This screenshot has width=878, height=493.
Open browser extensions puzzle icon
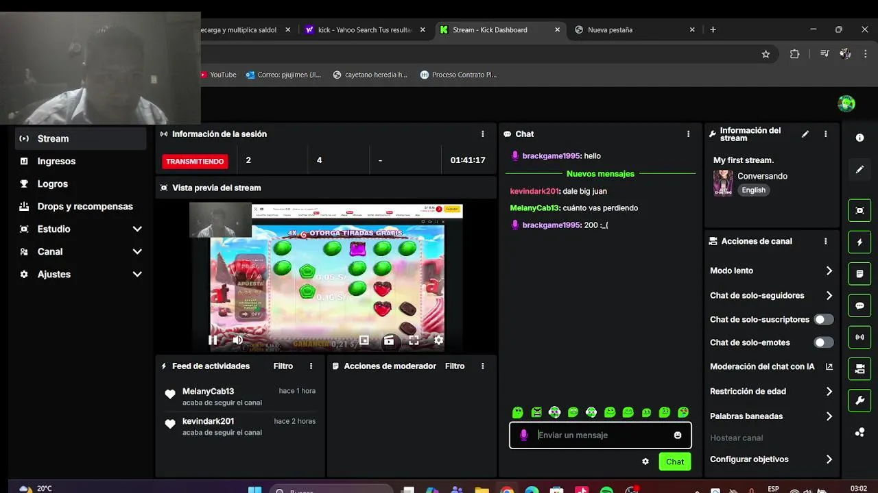pos(794,54)
